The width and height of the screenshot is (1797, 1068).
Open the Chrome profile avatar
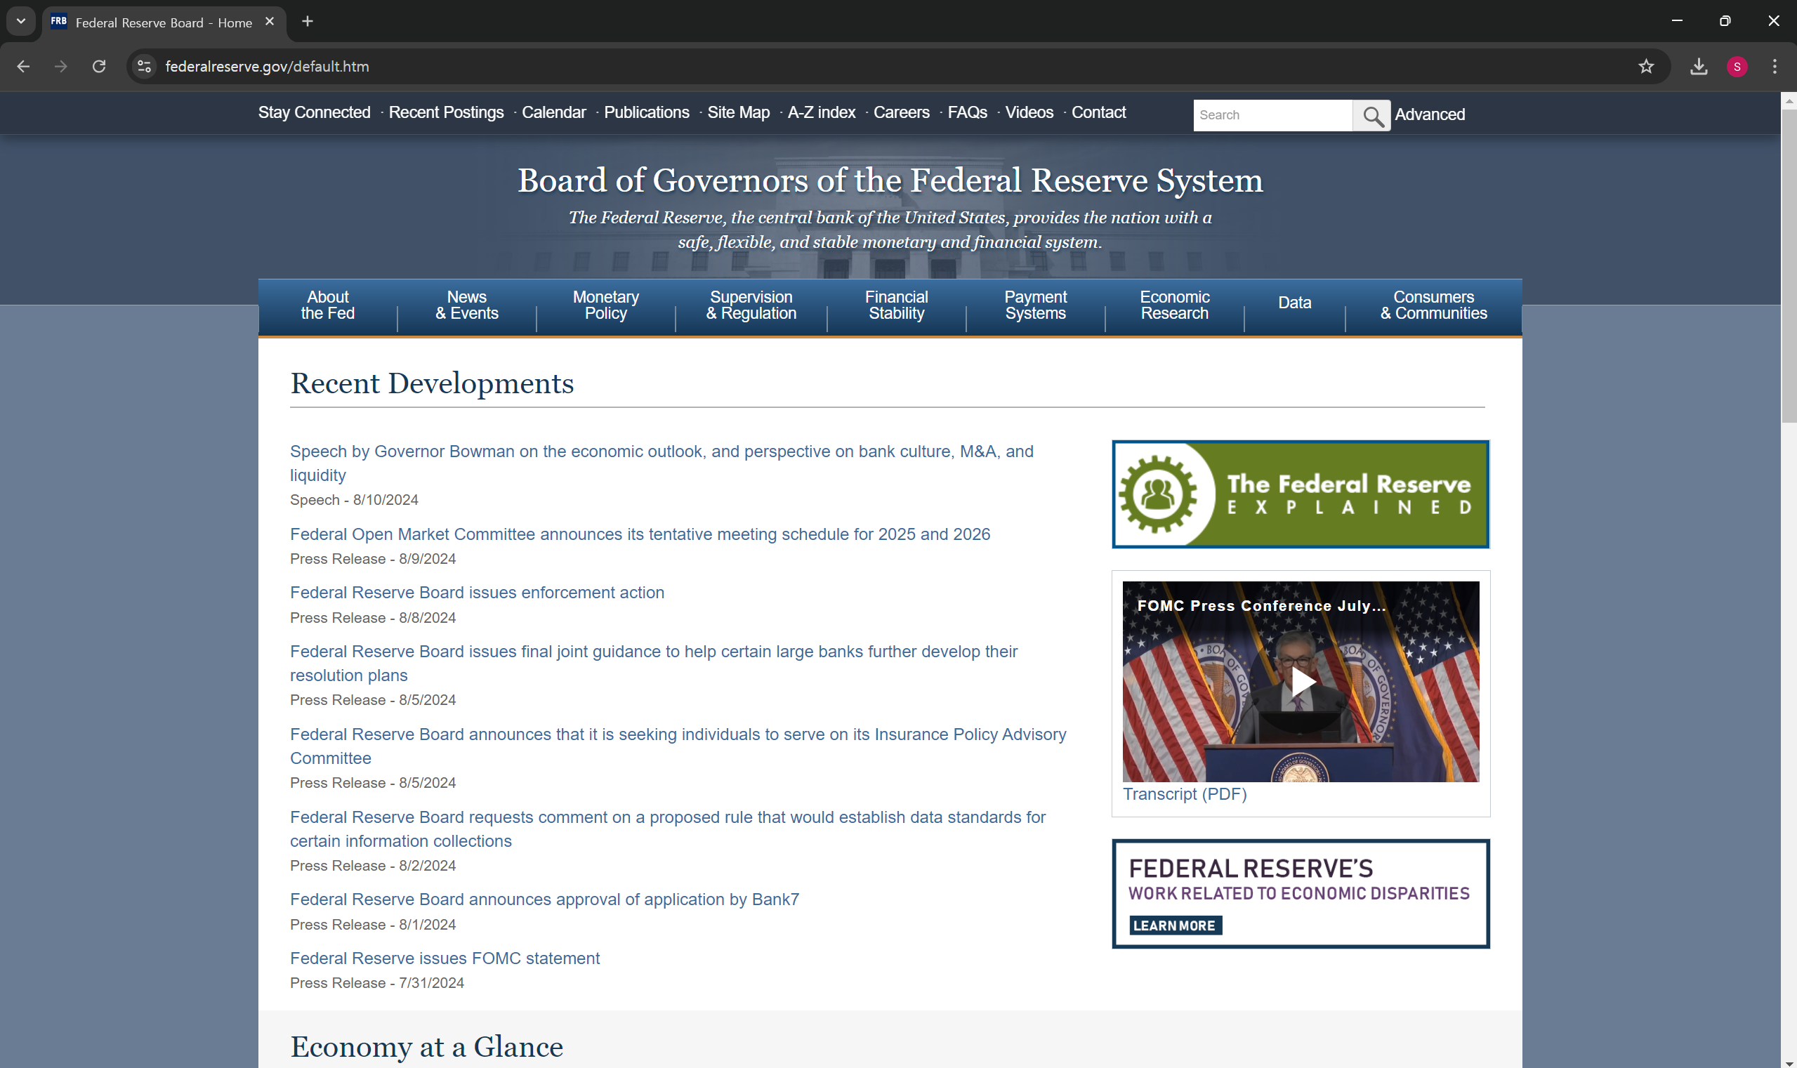click(x=1737, y=66)
